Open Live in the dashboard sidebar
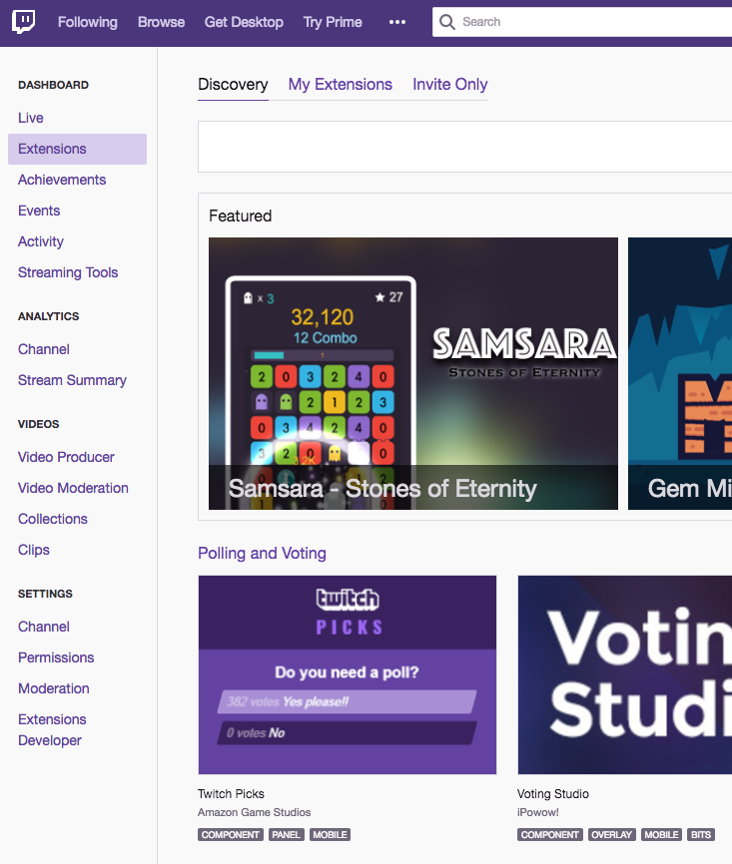The width and height of the screenshot is (732, 864). tap(30, 118)
